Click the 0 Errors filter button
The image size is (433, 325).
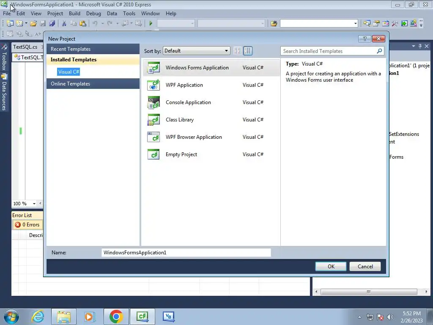point(27,225)
